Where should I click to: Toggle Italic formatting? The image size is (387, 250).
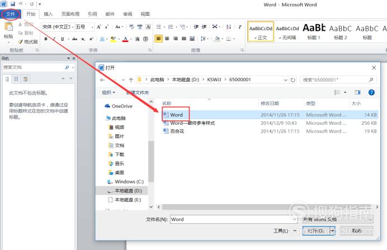coord(54,39)
